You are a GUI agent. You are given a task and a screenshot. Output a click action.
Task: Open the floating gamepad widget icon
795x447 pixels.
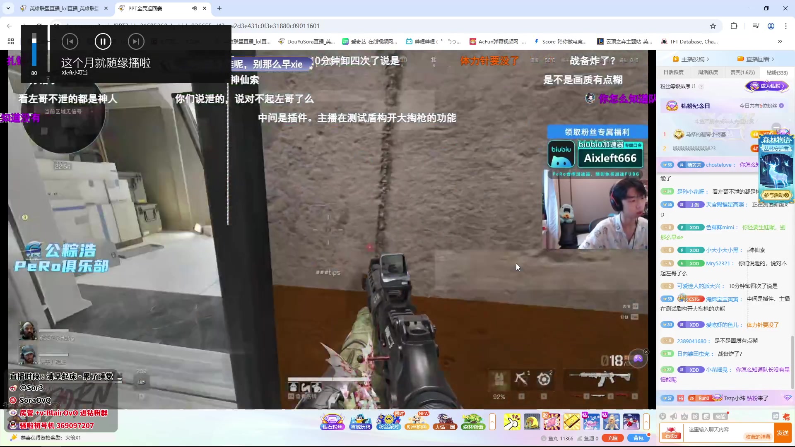pos(638,358)
